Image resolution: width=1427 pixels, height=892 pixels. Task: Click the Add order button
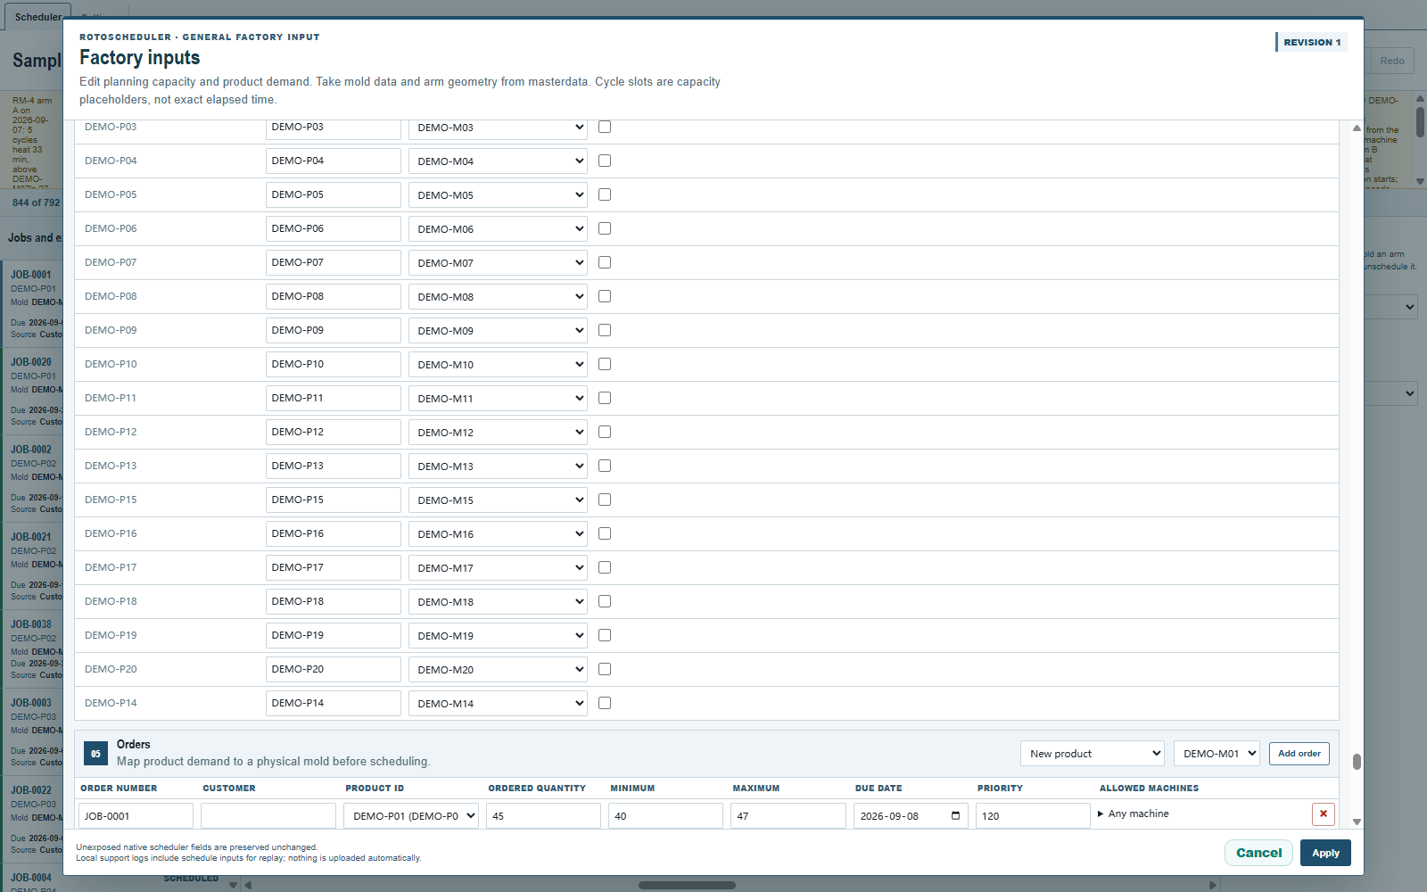pyautogui.click(x=1299, y=754)
